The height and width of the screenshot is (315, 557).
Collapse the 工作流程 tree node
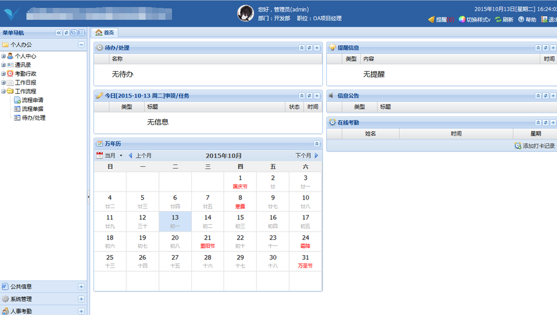click(x=3, y=91)
